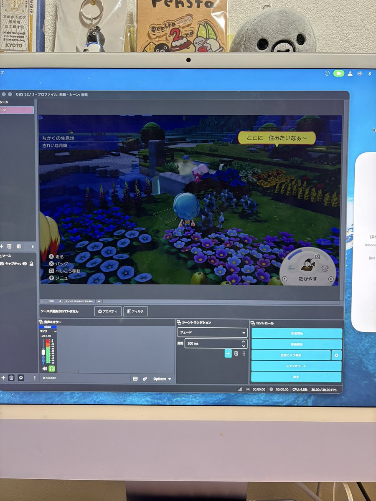
Task: Remove source with trash icon in Sources dock
Action: pyautogui.click(x=11, y=377)
